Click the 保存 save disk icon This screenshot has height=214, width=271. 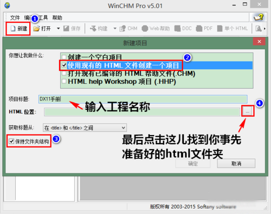[x=66, y=29]
